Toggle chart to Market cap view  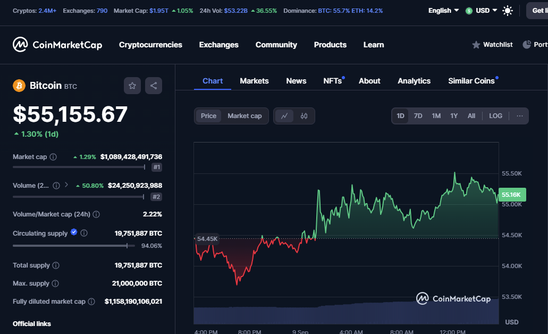coord(245,116)
